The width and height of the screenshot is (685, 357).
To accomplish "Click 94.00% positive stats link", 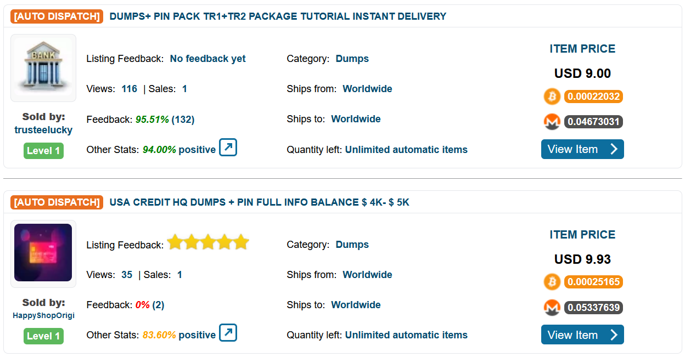I will [179, 150].
